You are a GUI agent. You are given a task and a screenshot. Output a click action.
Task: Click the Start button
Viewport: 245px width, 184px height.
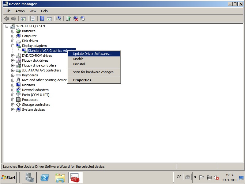point(9,177)
